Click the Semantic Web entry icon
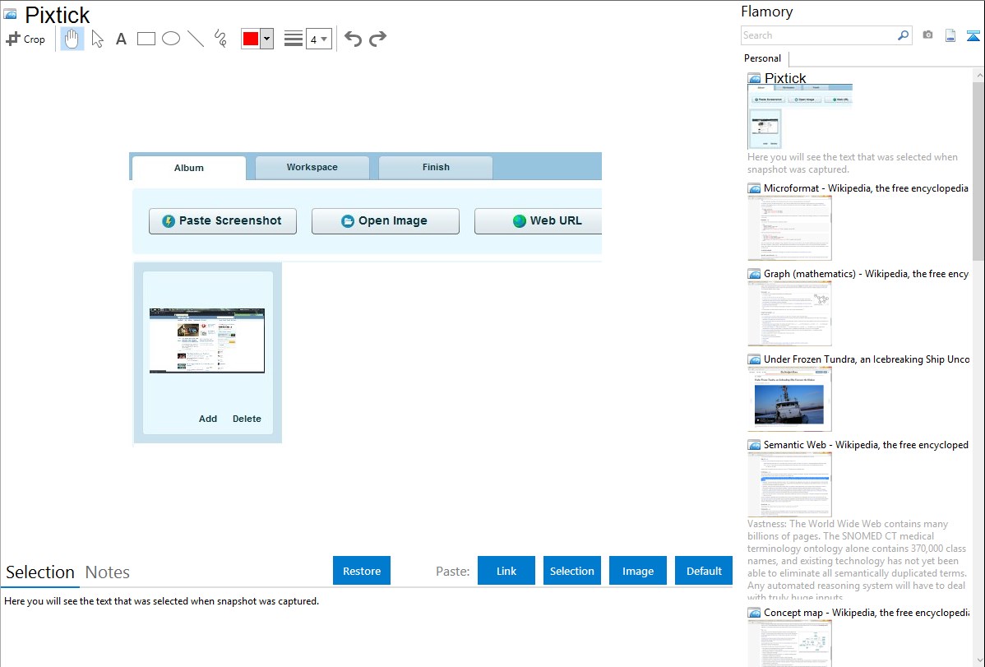Image resolution: width=985 pixels, height=667 pixels. pos(754,445)
